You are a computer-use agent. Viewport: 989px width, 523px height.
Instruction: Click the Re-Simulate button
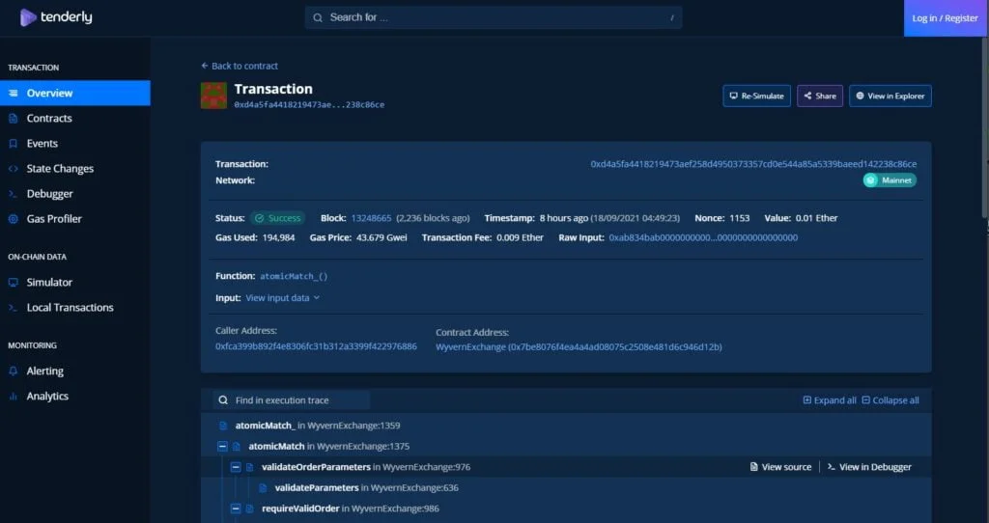757,96
